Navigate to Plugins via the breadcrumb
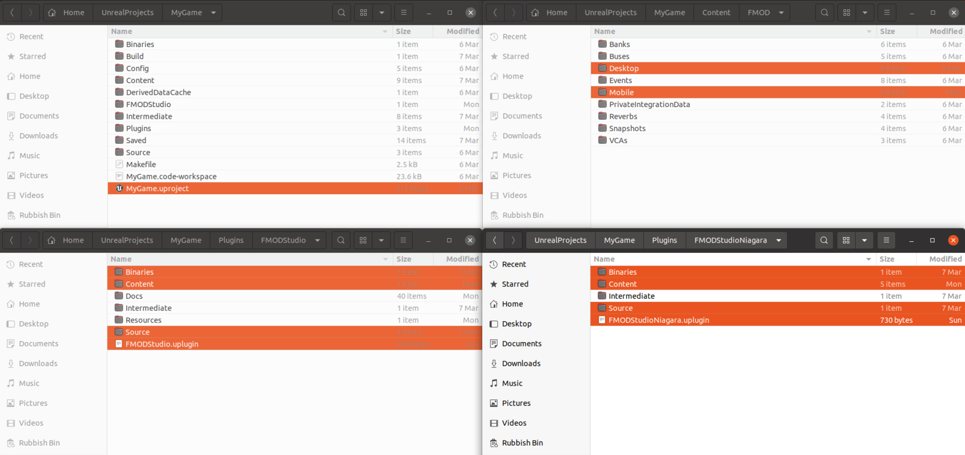 231,240
